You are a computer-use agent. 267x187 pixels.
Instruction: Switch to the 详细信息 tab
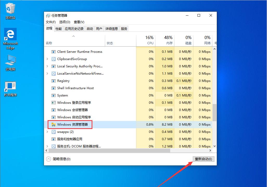(x=112, y=29)
